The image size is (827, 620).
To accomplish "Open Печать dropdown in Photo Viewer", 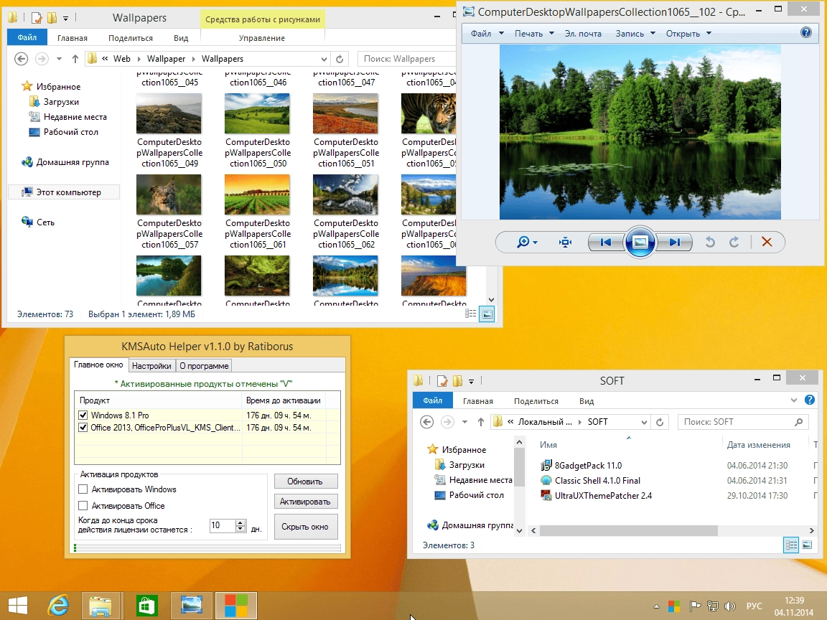I will [534, 33].
